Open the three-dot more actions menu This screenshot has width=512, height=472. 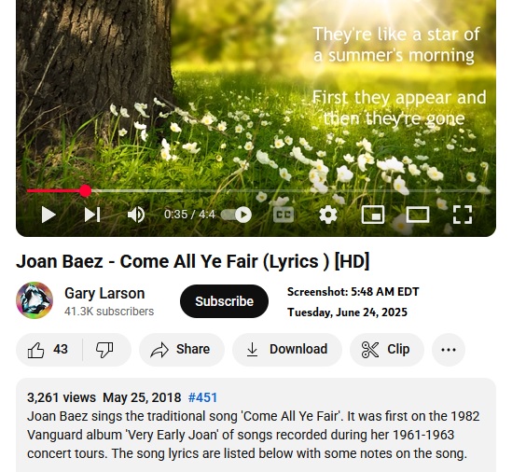(449, 350)
